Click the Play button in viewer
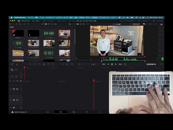Viewport: 173px width, 130px height. [116, 64]
